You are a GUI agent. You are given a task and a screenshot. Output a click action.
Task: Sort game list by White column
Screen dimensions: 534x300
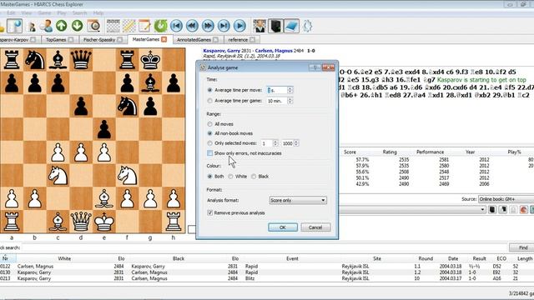[x=64, y=258]
